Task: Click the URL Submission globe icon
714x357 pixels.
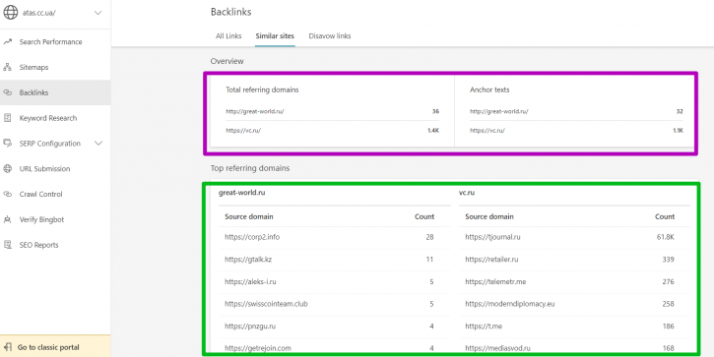Action: coord(7,169)
